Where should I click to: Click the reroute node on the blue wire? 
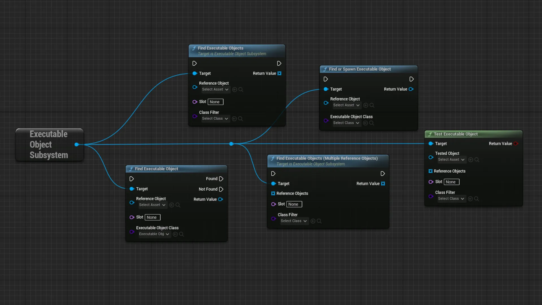tap(231, 144)
